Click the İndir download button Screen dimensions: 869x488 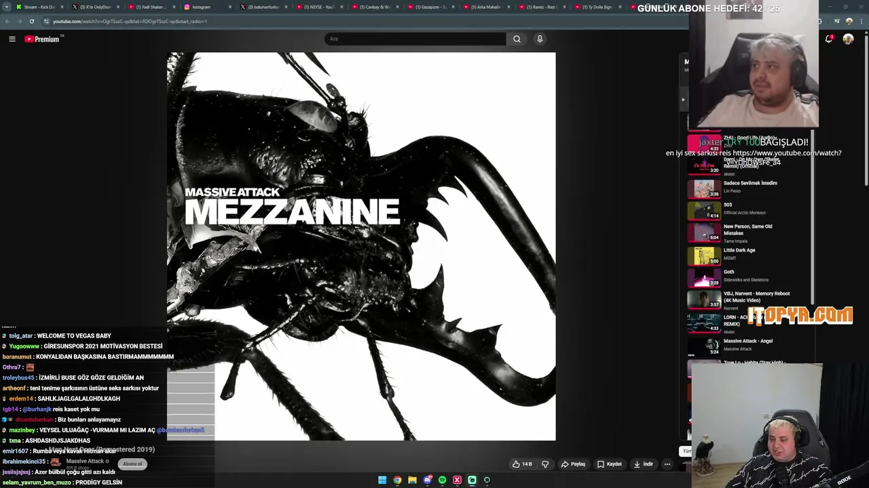coord(643,464)
